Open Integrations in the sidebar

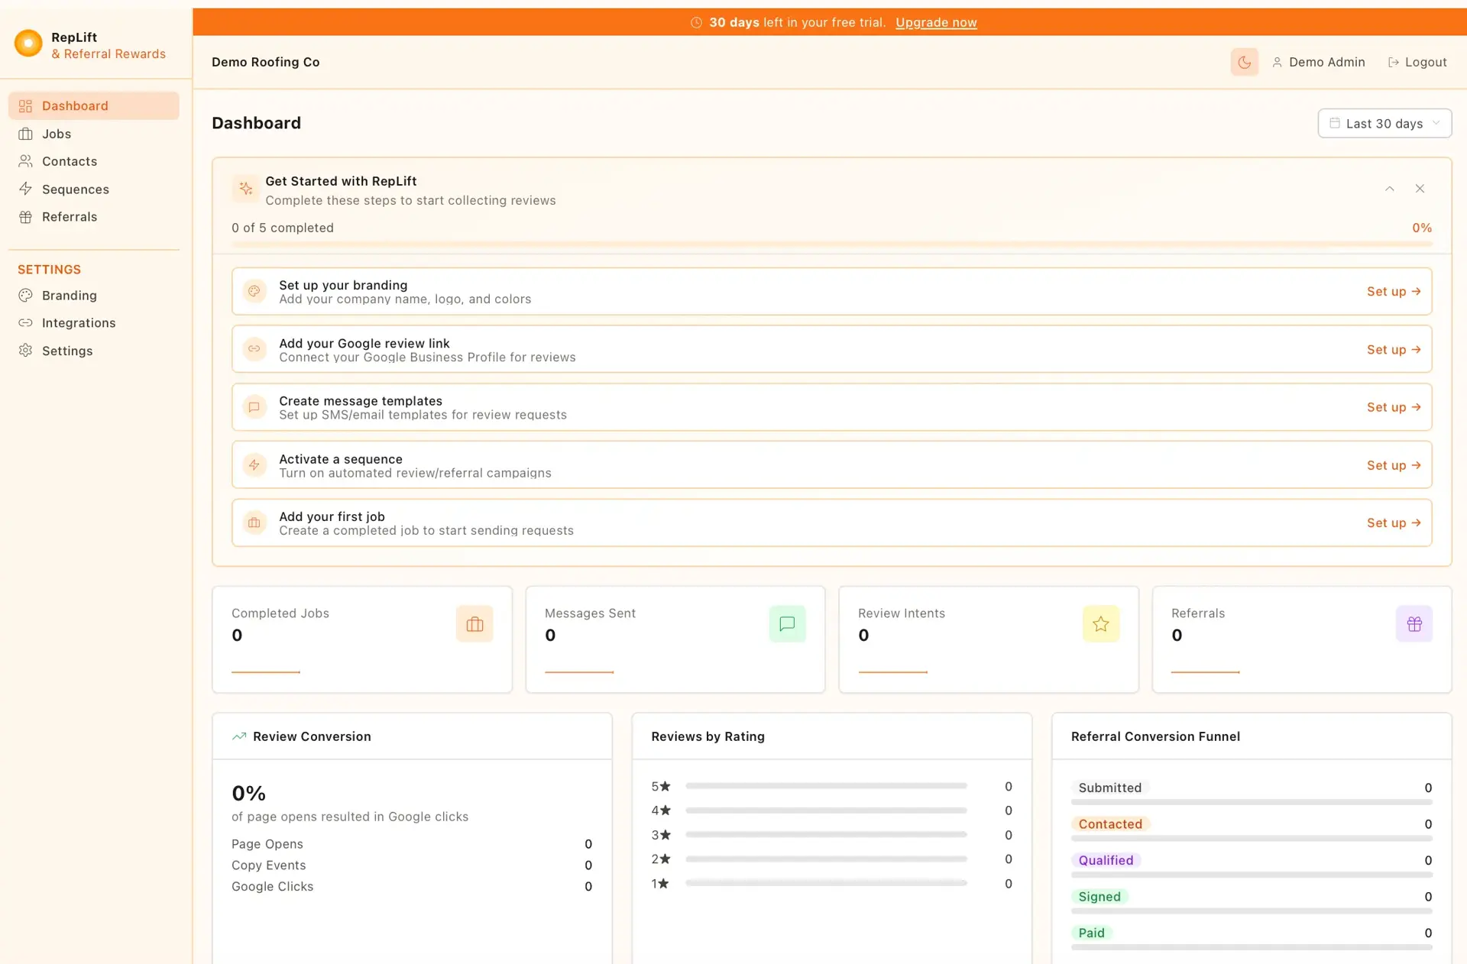[94, 323]
